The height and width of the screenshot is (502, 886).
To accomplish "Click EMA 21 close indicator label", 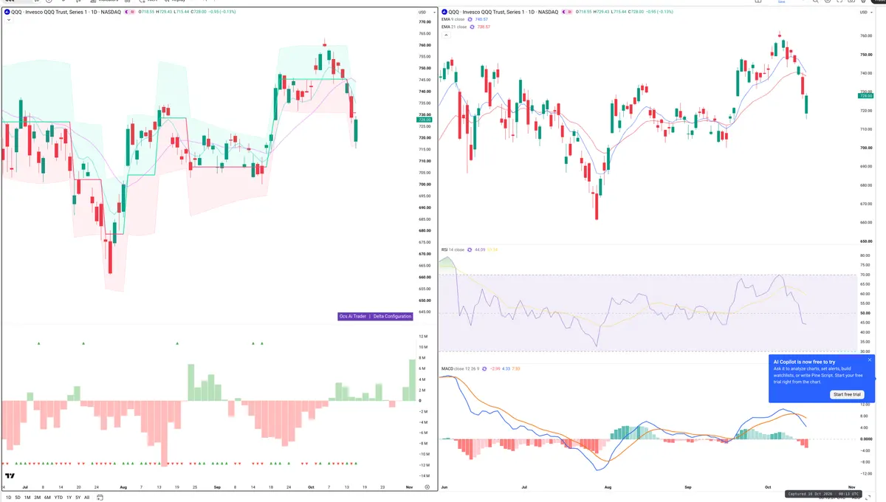I will tap(454, 27).
